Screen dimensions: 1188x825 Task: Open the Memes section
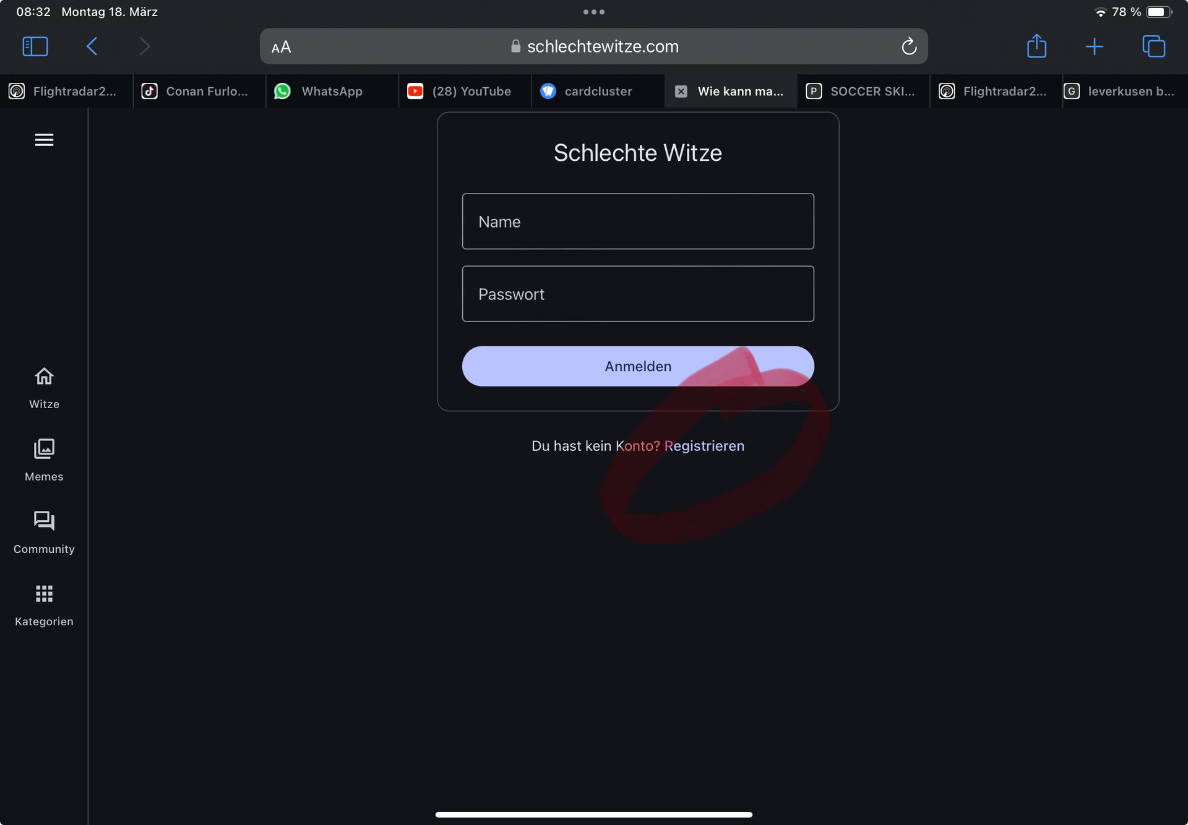pyautogui.click(x=44, y=460)
